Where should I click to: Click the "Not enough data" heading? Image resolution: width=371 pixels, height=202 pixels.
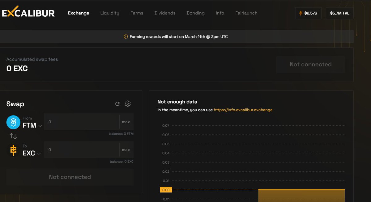[x=177, y=102]
